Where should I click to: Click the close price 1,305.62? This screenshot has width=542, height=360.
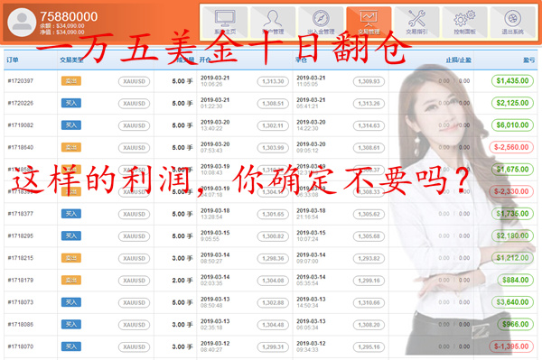[369, 214]
